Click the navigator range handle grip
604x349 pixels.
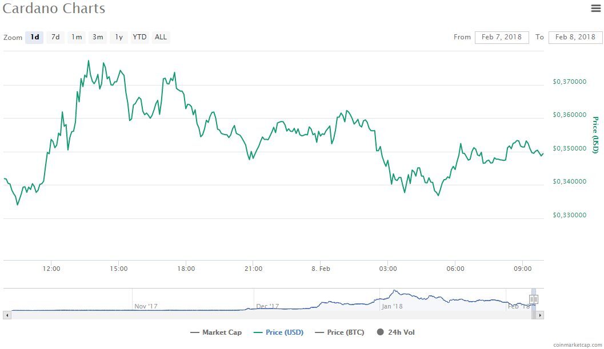[x=534, y=299]
